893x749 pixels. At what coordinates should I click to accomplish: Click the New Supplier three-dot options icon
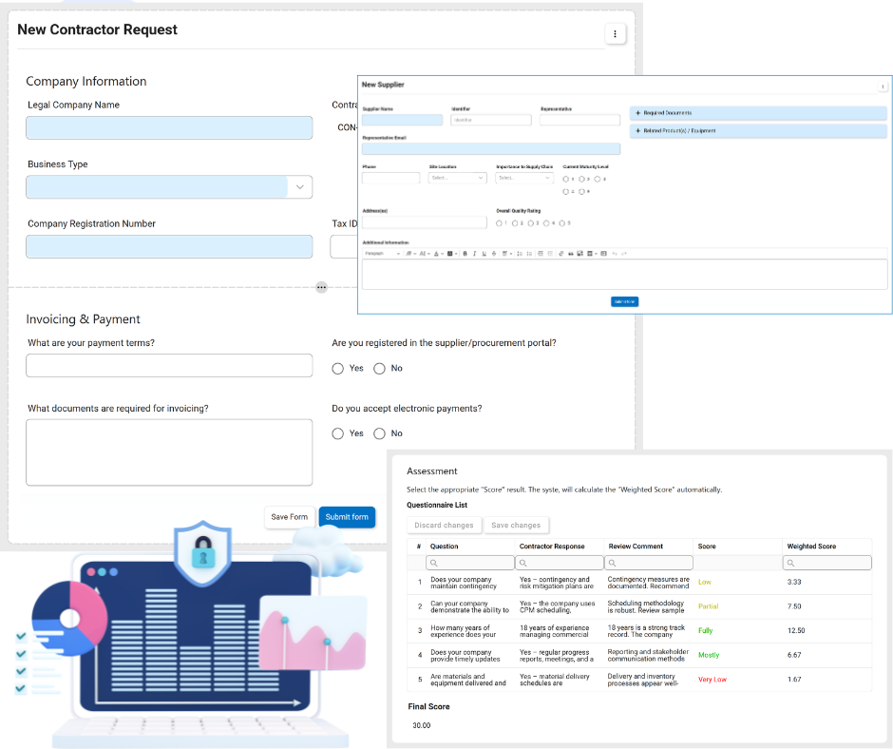click(883, 86)
